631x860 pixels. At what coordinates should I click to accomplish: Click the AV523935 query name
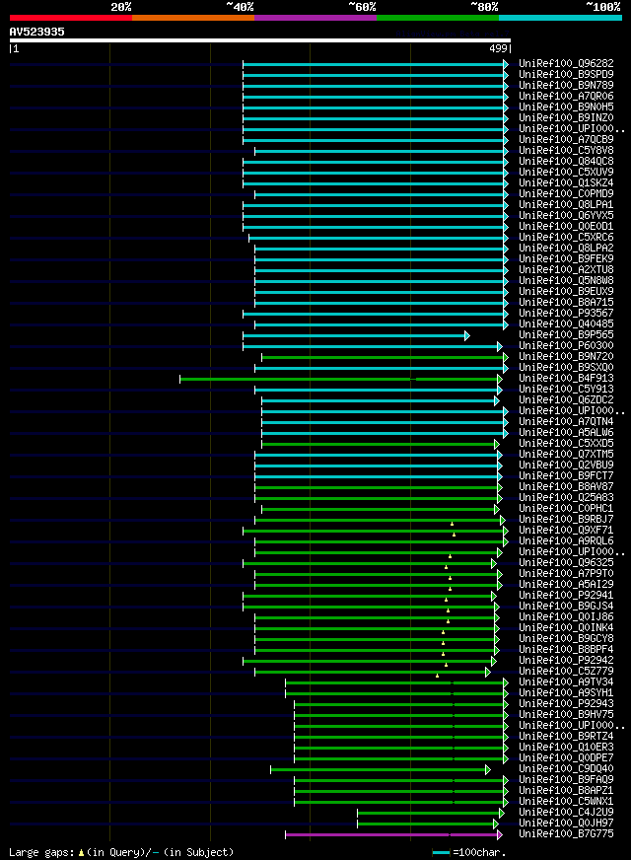pyautogui.click(x=36, y=32)
